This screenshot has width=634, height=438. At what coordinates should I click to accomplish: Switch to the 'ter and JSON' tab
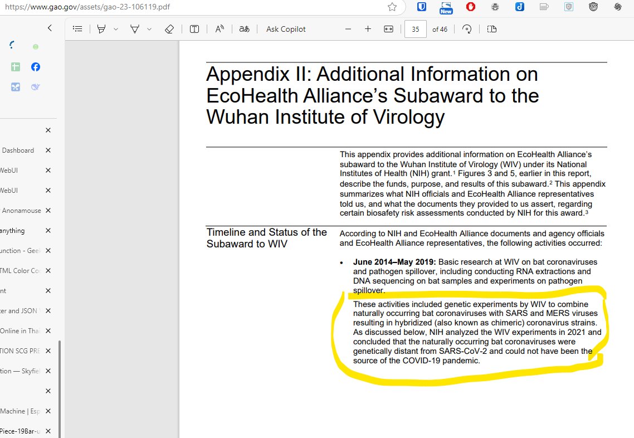point(20,311)
